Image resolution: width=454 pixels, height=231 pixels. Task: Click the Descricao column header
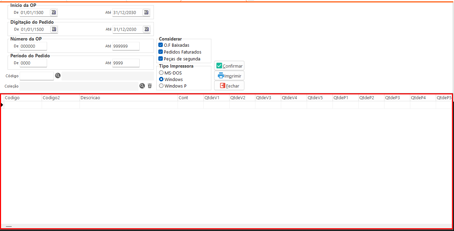click(128, 98)
